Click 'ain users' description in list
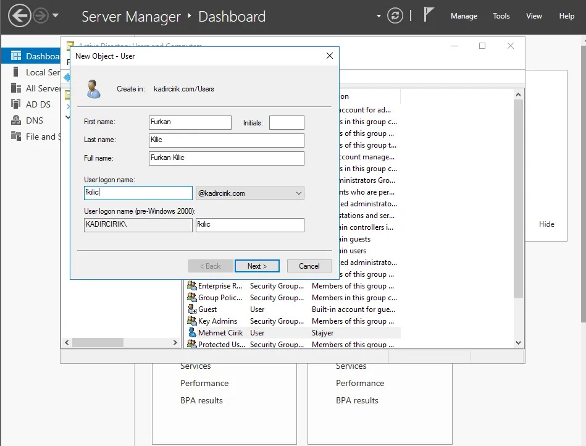586x446 pixels. click(353, 251)
